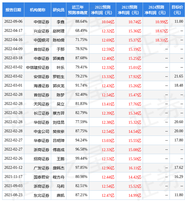Click target price 11.80

179,195
